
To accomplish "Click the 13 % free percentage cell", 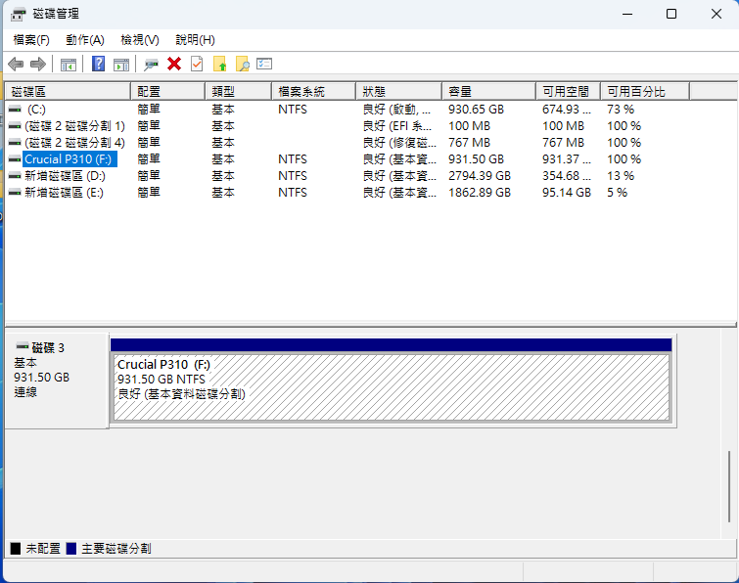I will [621, 176].
